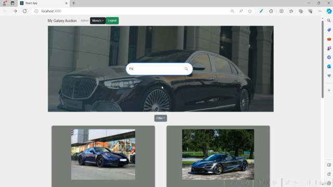Open a new browser tab

(x=73, y=3)
